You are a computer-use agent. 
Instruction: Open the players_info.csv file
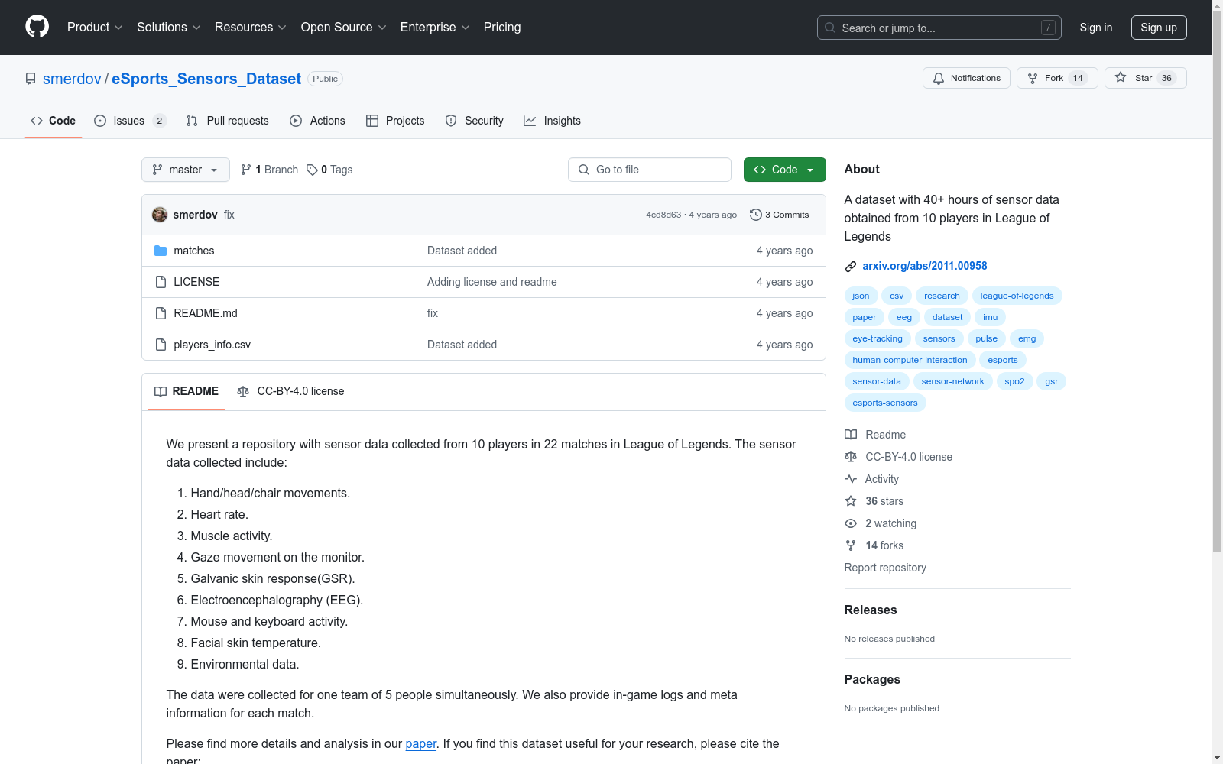coord(212,345)
